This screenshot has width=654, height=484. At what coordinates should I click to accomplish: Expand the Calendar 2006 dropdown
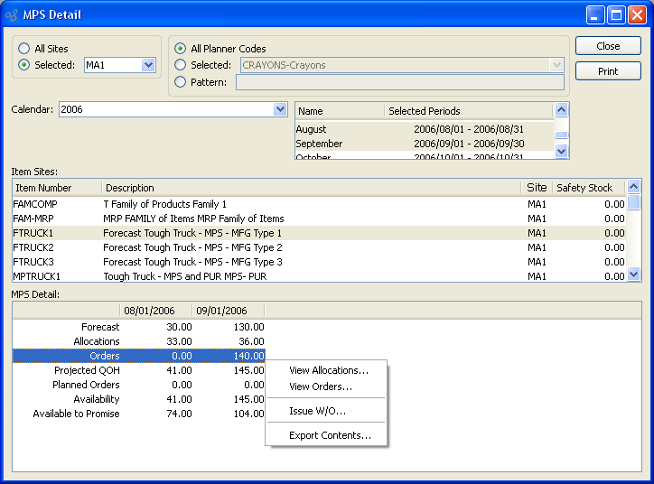280,109
